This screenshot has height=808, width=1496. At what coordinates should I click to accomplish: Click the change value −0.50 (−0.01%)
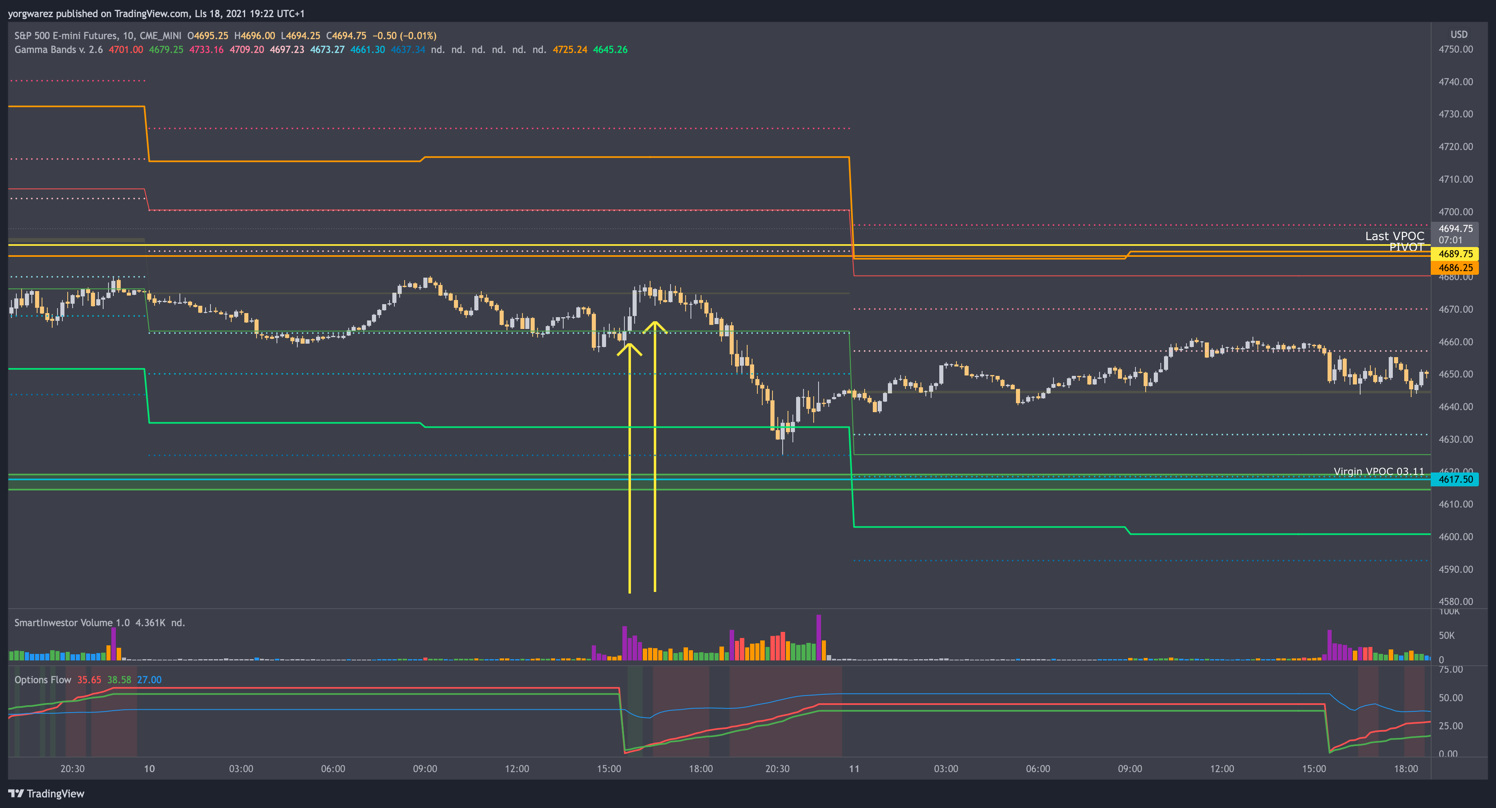(x=404, y=35)
